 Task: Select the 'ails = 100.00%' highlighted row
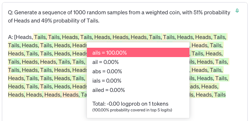(138, 52)
